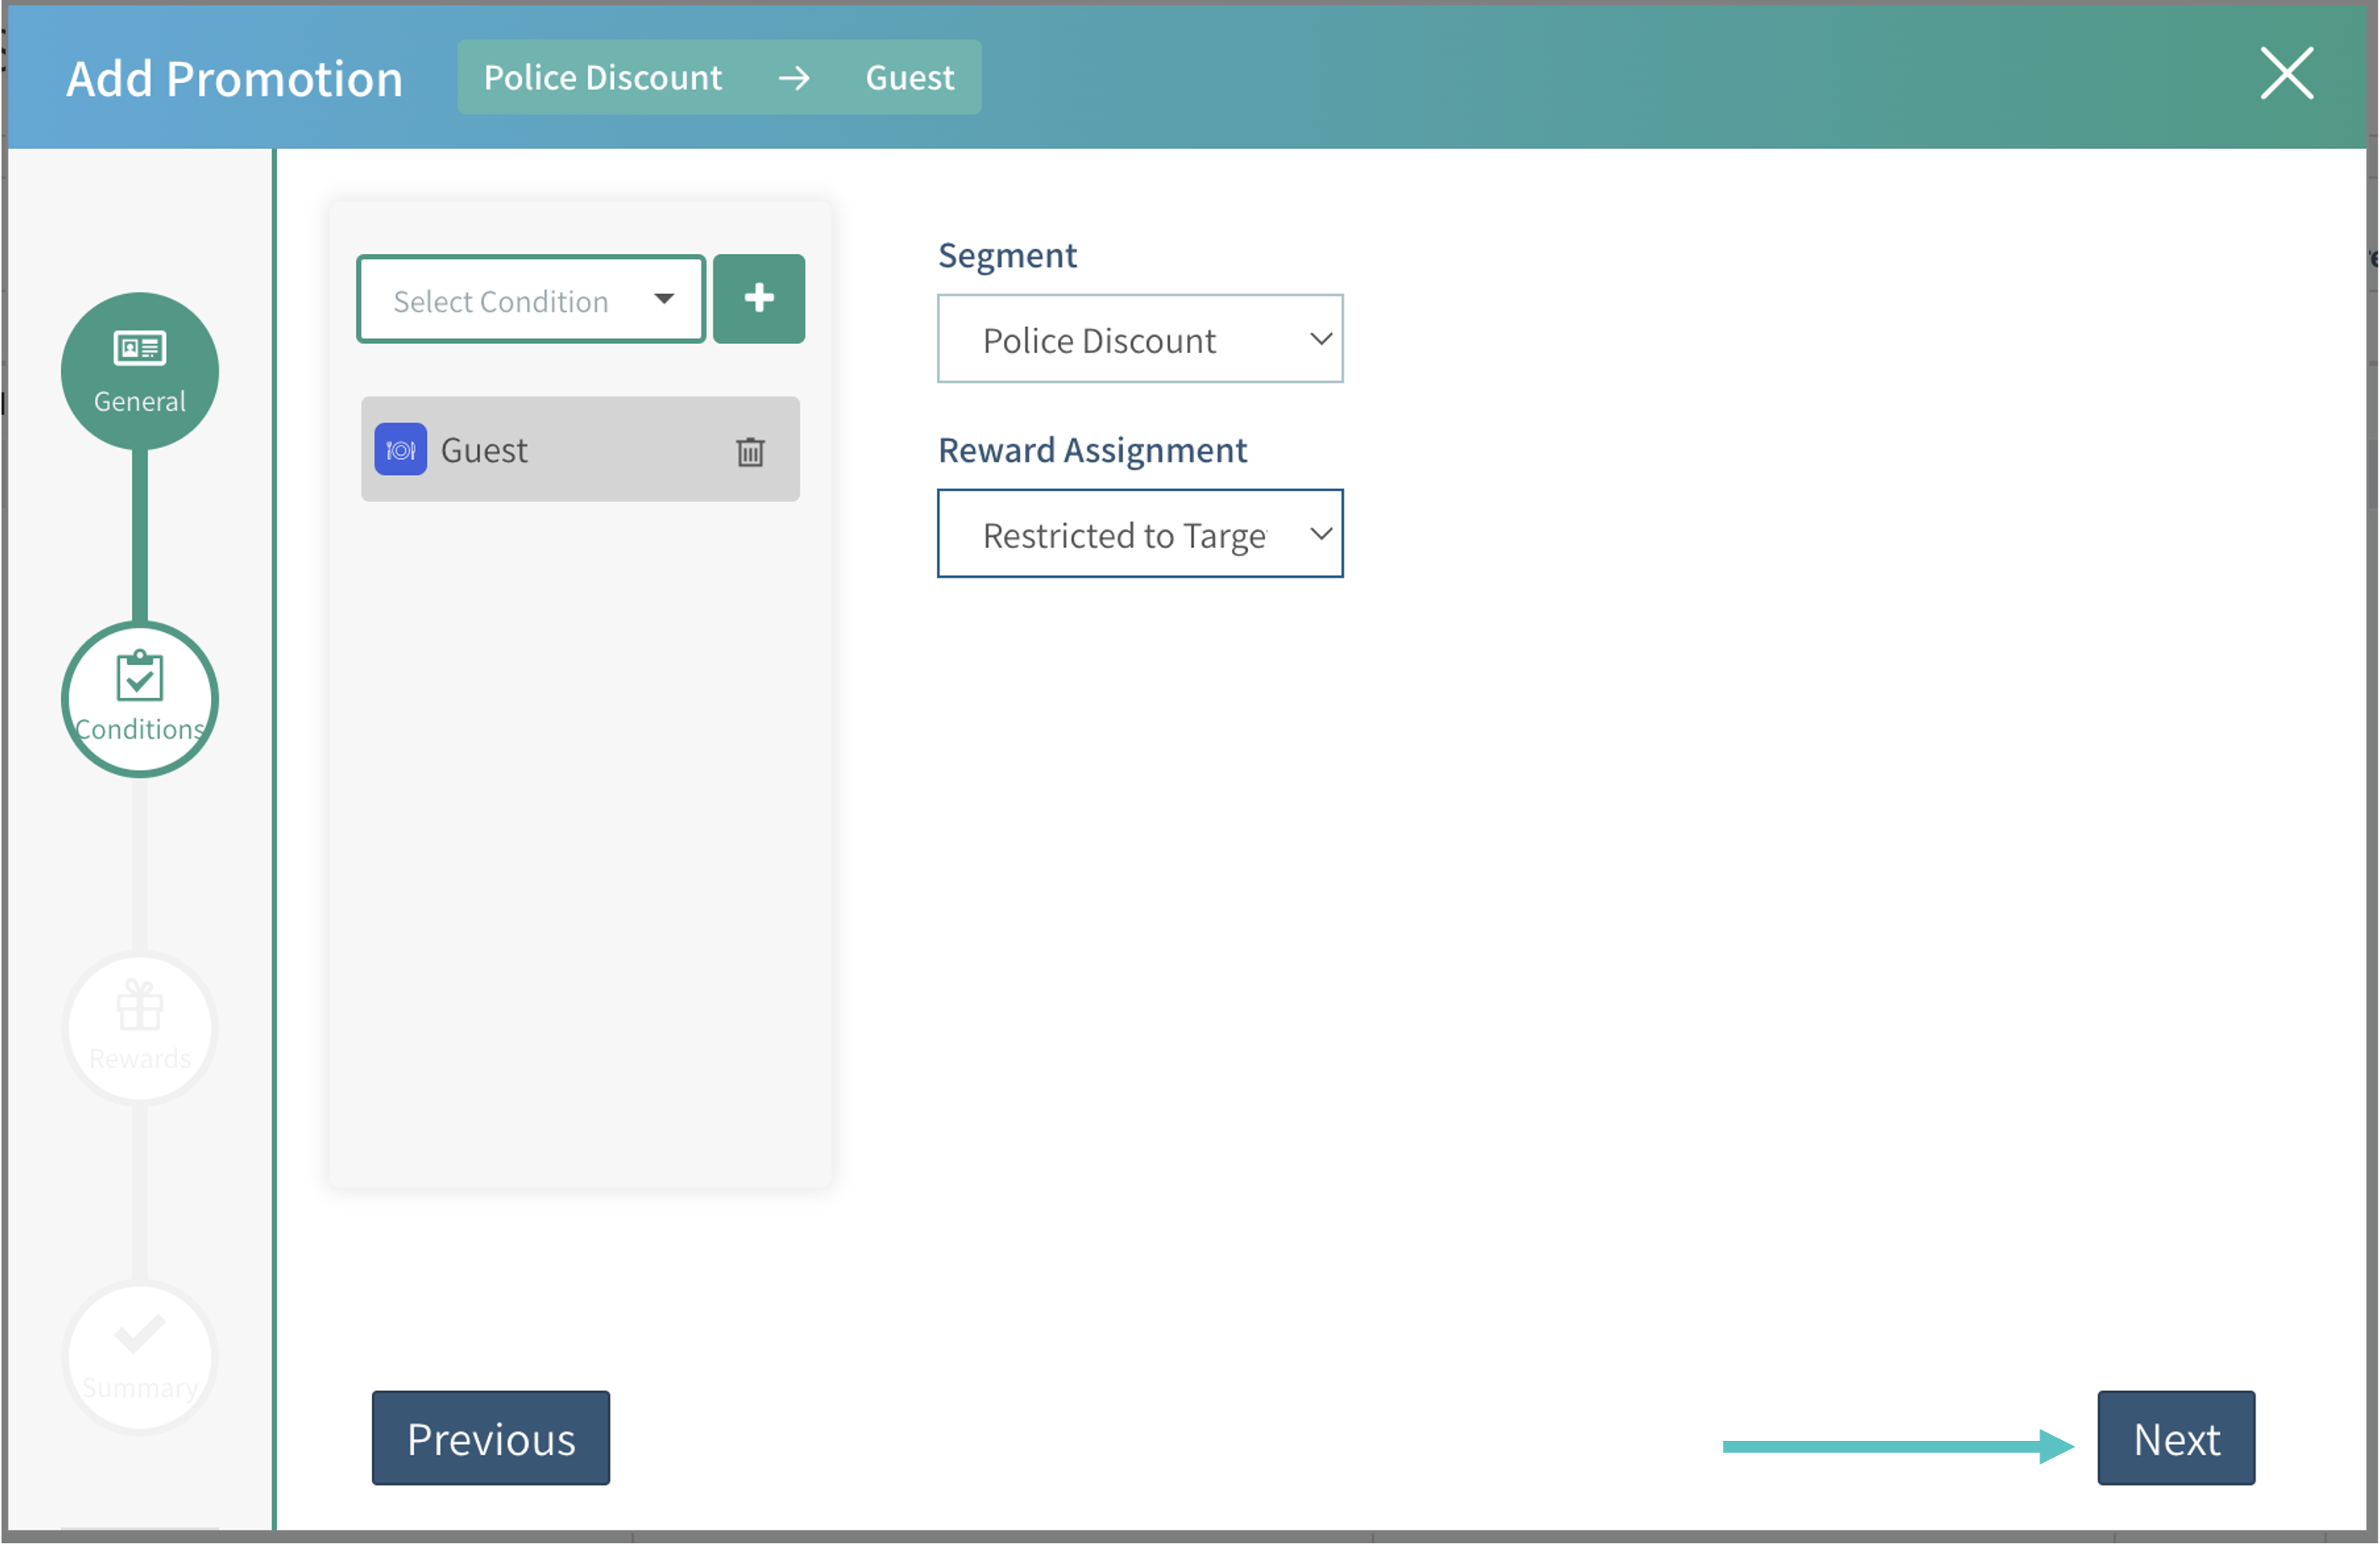Open the Reward Assignment dropdown
The width and height of the screenshot is (2380, 1545).
(x=1139, y=535)
